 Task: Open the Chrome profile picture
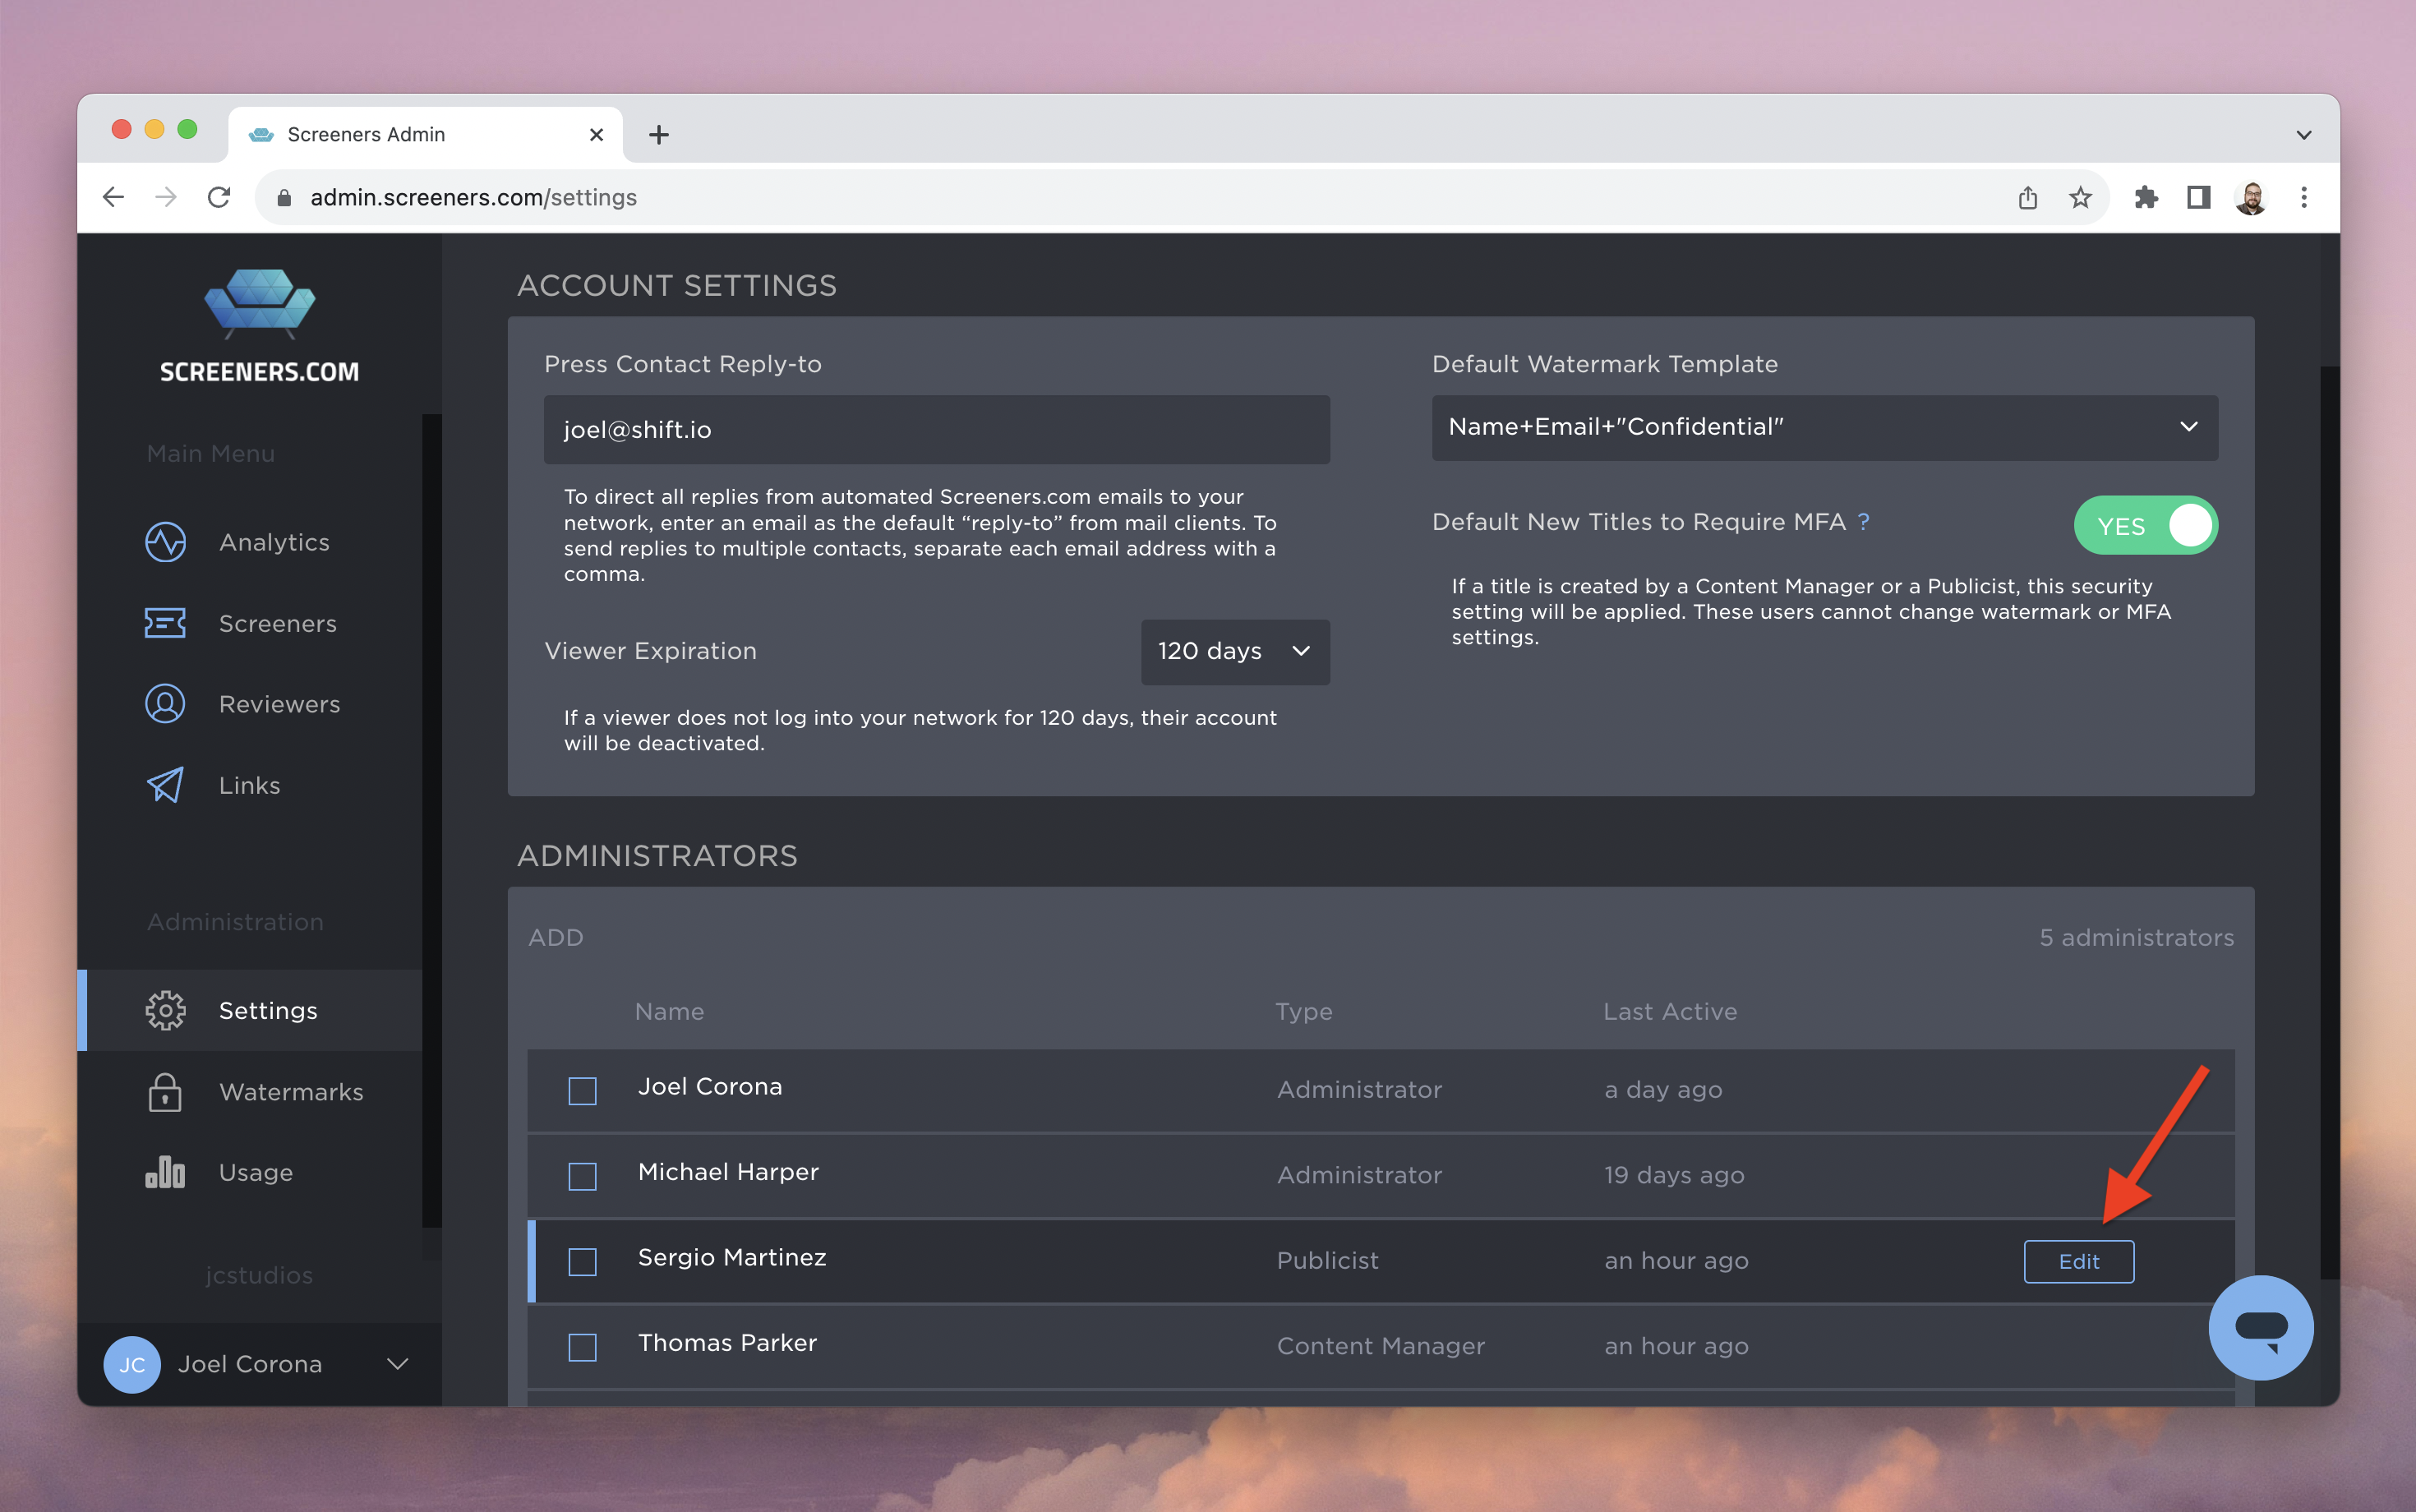pos(2251,197)
